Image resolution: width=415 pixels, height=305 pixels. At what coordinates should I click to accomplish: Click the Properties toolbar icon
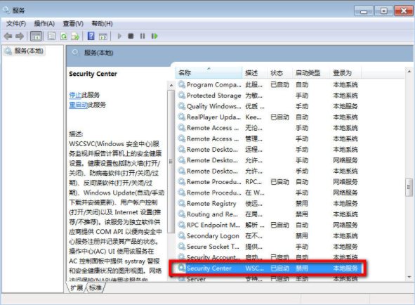click(x=51, y=36)
